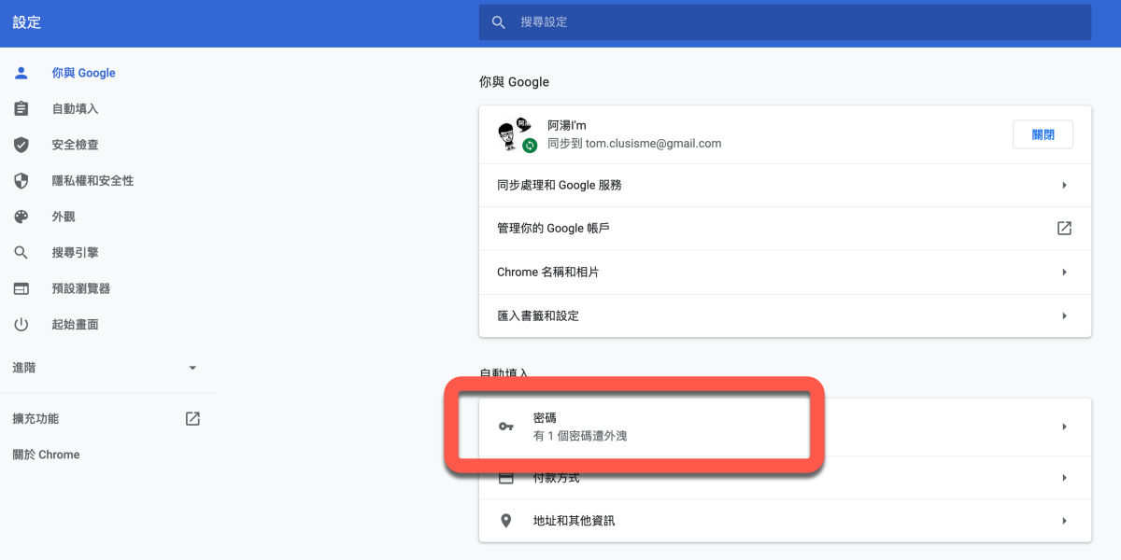Click the location pin icon for 地址和其他資訊
Viewport: 1121px width, 560px height.
point(505,521)
